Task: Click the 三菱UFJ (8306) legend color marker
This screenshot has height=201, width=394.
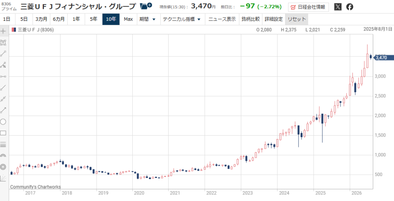Action: 14,30
